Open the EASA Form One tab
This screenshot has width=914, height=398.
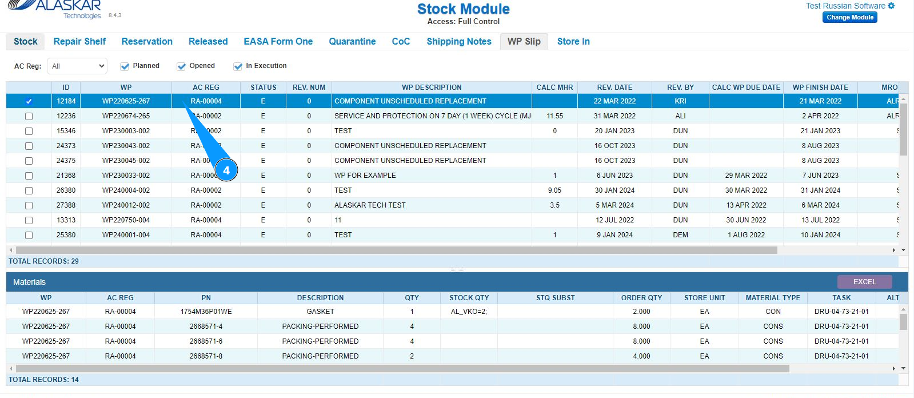pyautogui.click(x=278, y=42)
